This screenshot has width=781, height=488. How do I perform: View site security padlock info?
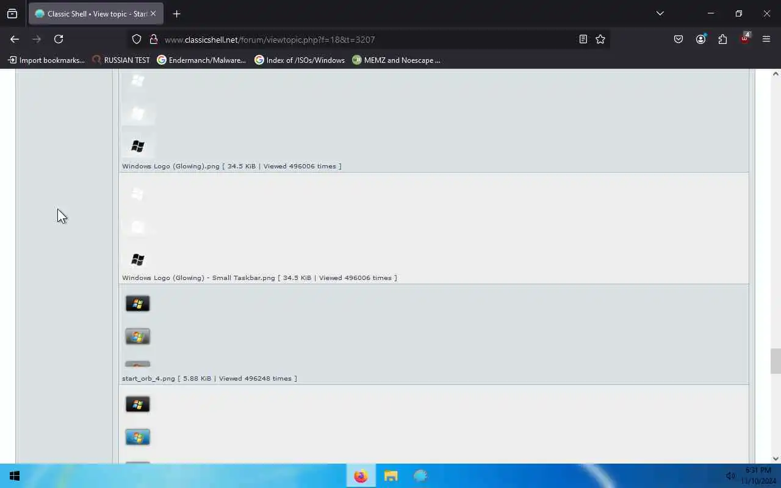click(154, 39)
